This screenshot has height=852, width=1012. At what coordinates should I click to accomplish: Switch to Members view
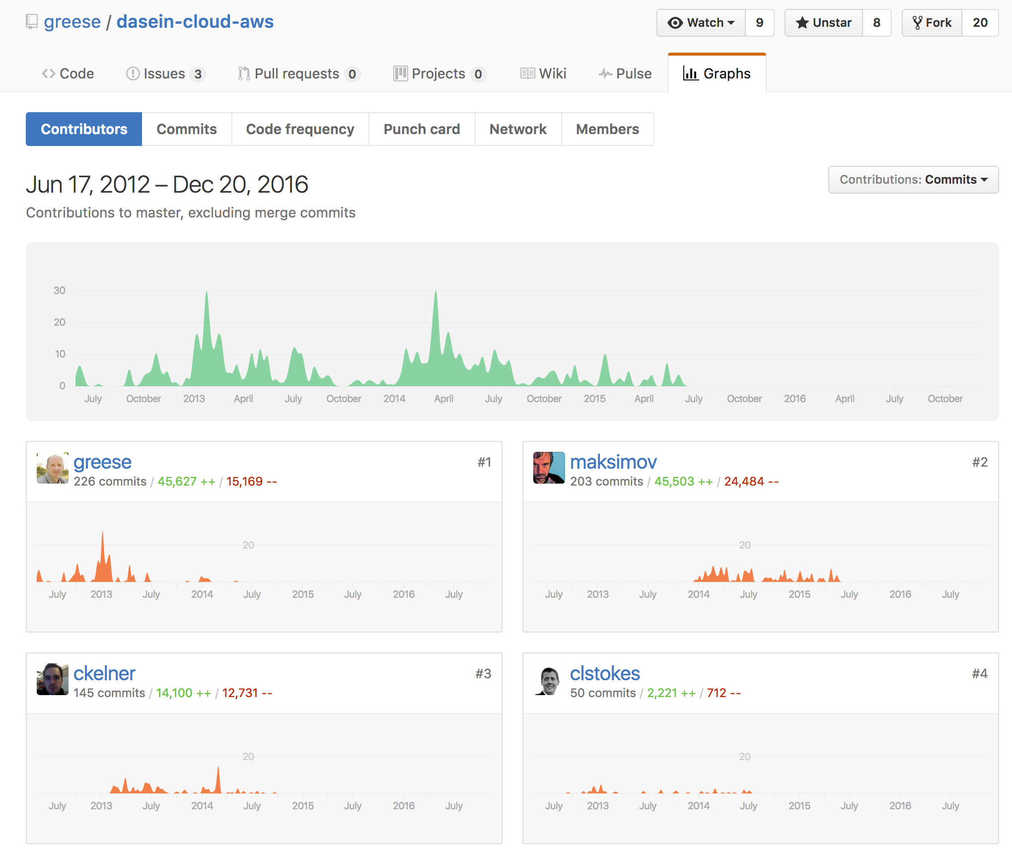[x=607, y=129]
